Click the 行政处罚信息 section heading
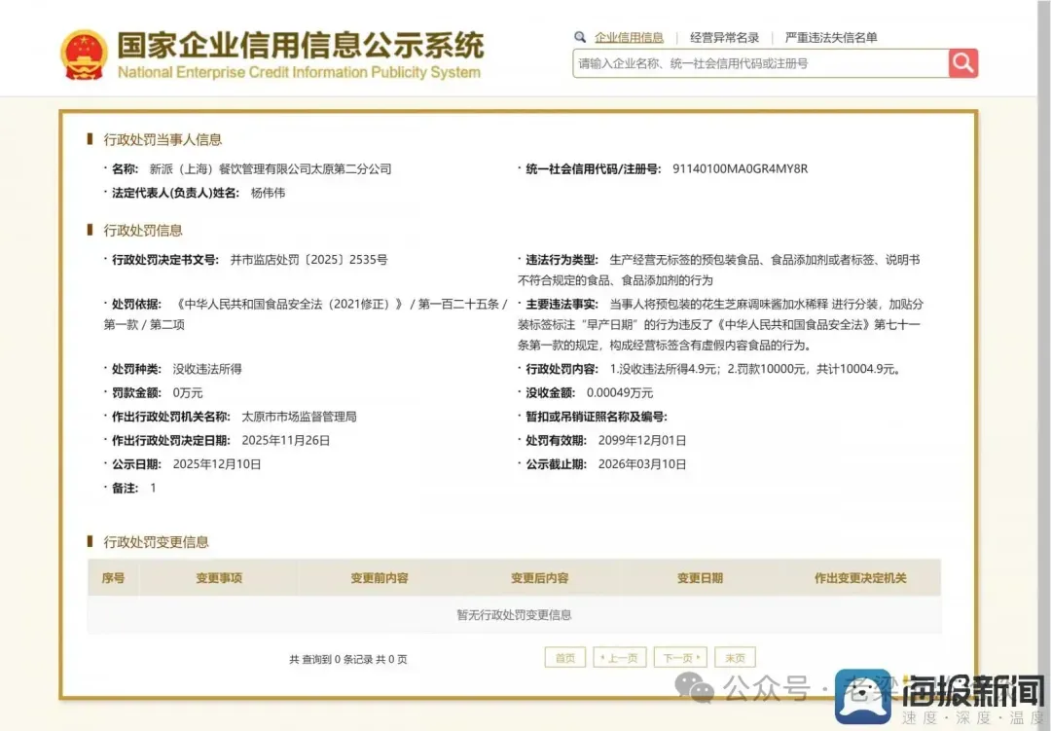The width and height of the screenshot is (1051, 731). tap(143, 231)
